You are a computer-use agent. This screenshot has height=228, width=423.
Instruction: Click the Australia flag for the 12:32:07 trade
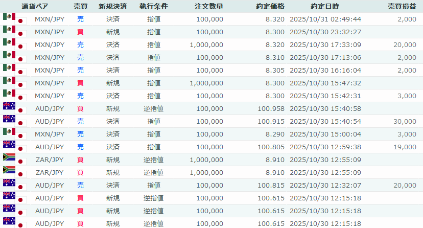click(x=9, y=183)
